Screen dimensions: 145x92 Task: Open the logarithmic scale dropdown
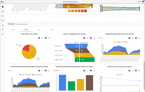[56, 71]
